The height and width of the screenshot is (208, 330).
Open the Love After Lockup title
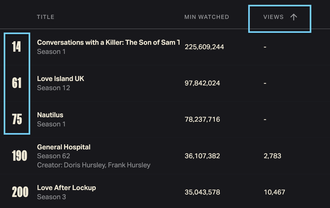pos(66,188)
